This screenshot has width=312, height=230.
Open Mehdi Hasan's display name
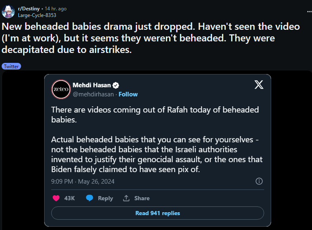click(92, 85)
